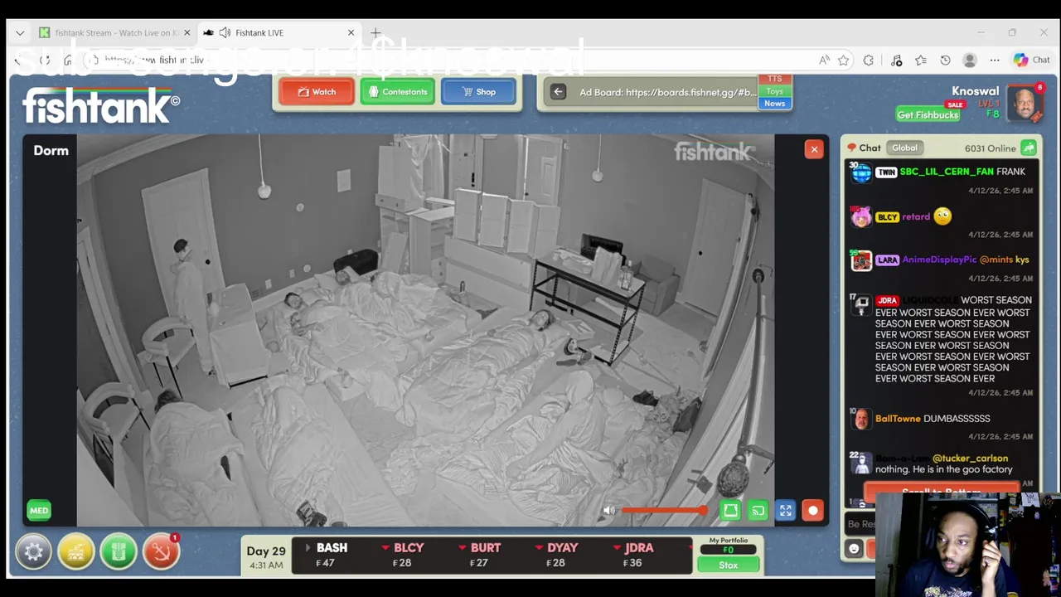1061x597 pixels.
Task: Open the browser Favorites list
Action: click(921, 60)
